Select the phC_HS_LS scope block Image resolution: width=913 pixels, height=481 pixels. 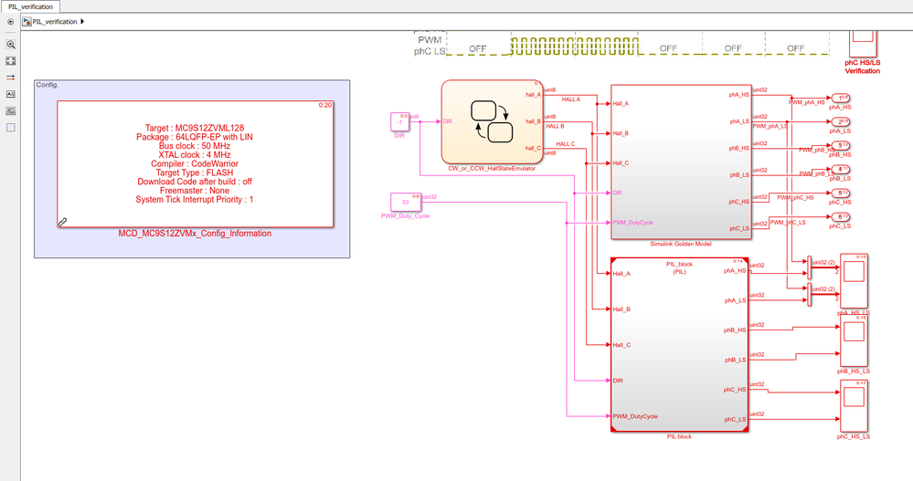point(854,406)
